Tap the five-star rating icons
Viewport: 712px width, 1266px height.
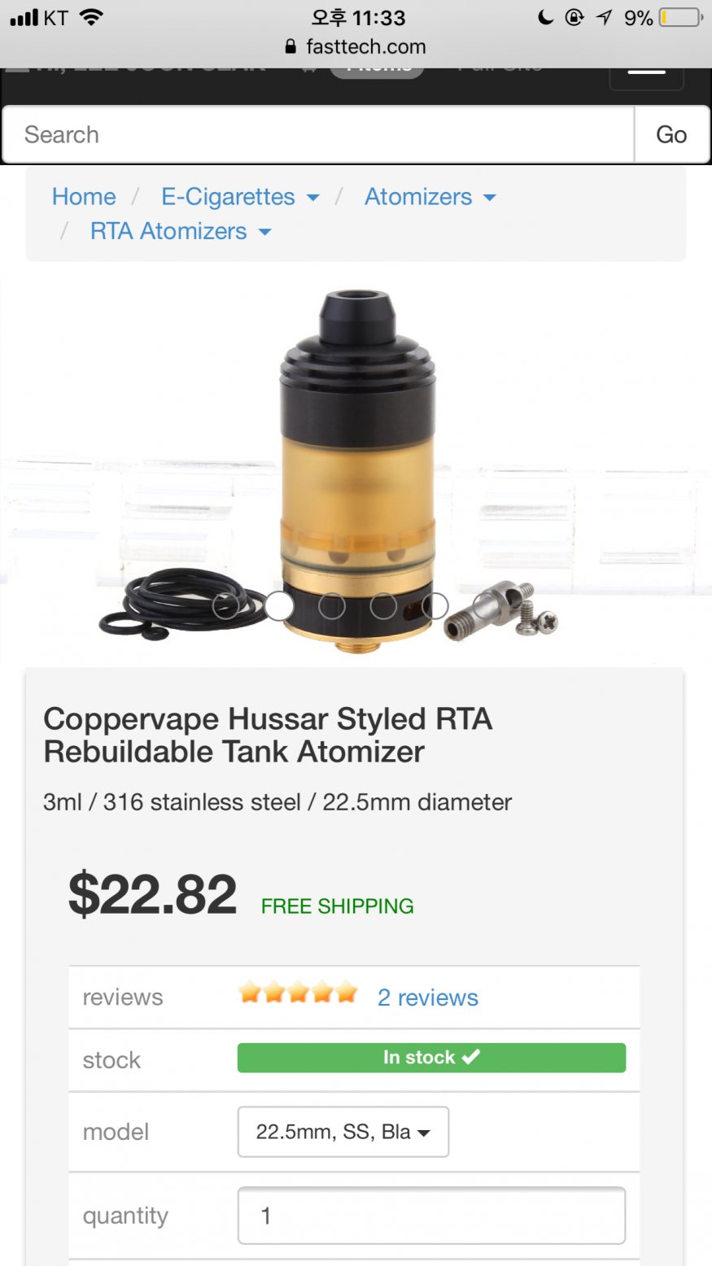pos(298,993)
